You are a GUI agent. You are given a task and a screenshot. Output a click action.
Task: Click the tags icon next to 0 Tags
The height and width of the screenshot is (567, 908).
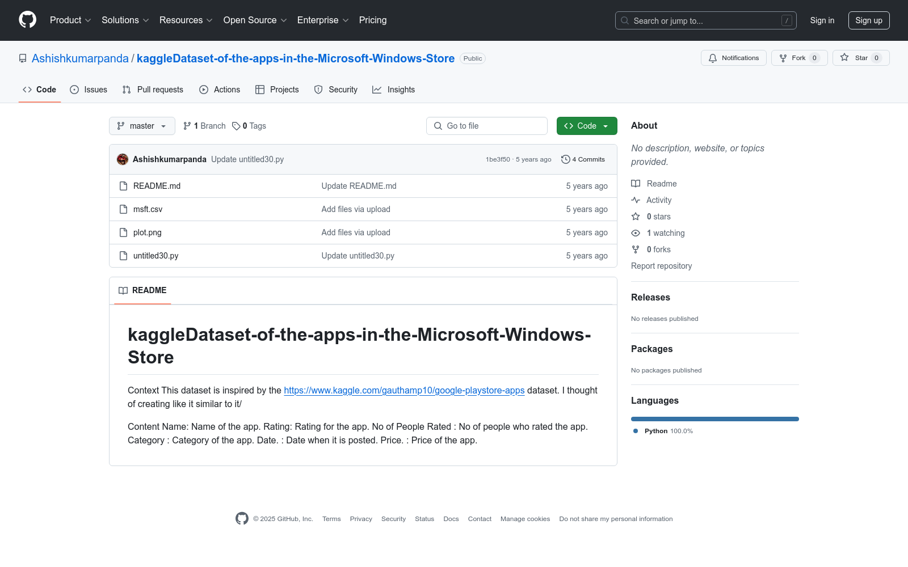pyautogui.click(x=236, y=126)
